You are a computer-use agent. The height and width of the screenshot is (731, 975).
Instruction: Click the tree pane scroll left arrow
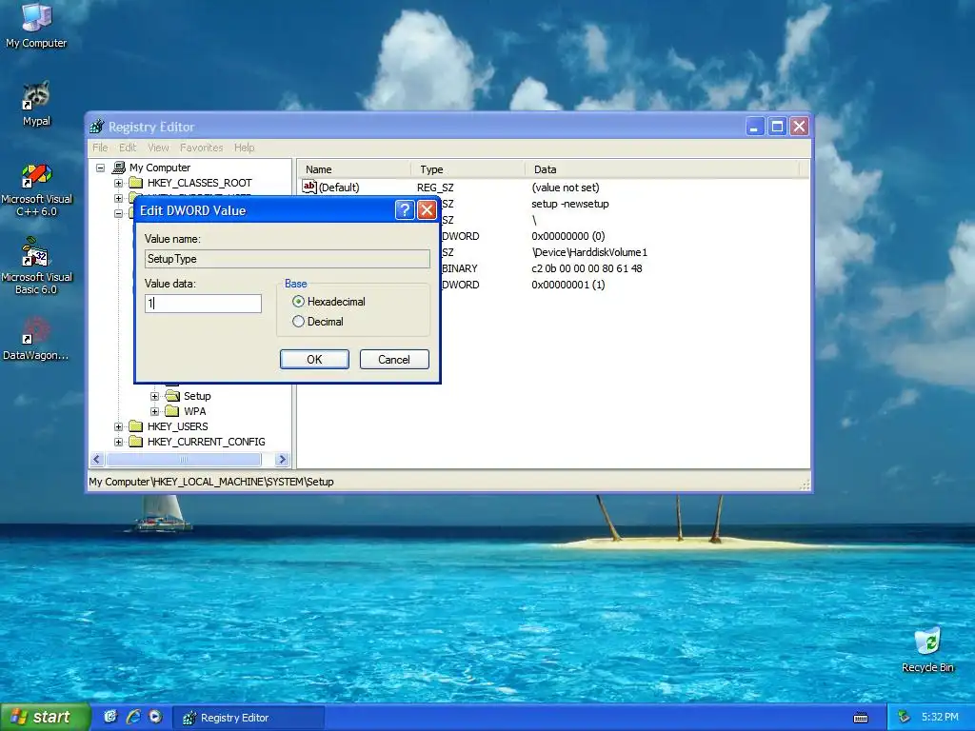point(96,460)
